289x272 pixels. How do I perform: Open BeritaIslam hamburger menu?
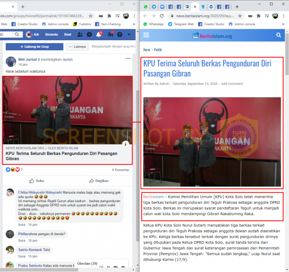146,35
